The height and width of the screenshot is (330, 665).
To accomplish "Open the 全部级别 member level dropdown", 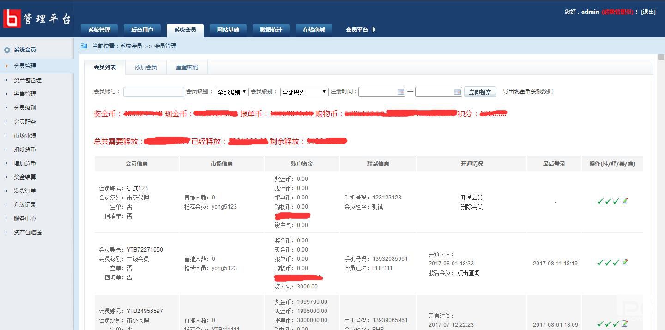I will tap(232, 92).
